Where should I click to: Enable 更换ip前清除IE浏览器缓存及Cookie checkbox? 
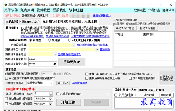click(87, 74)
